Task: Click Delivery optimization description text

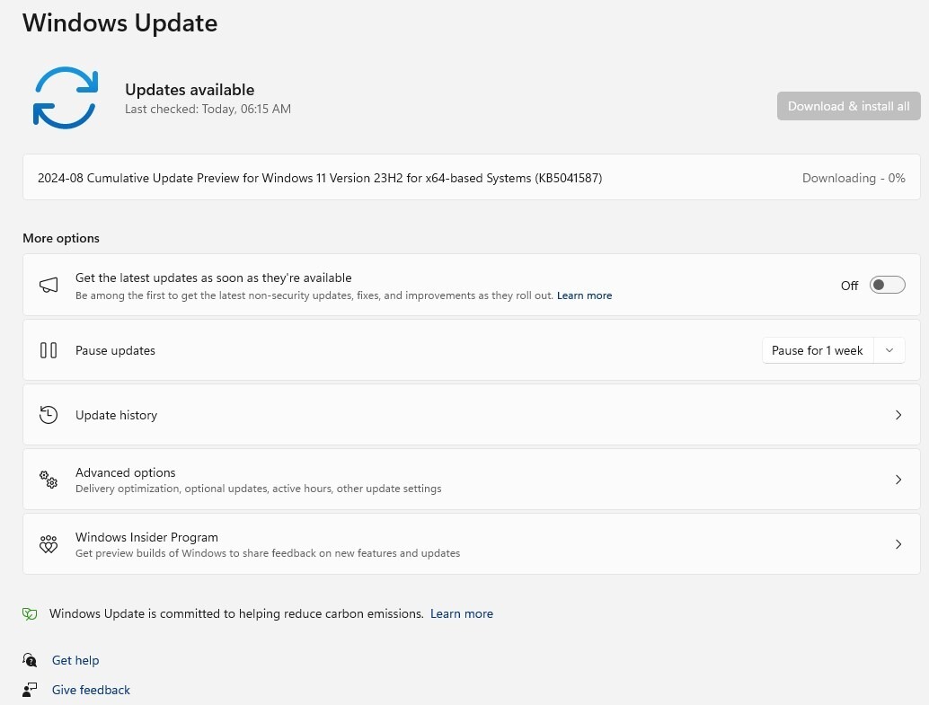Action: pos(259,489)
